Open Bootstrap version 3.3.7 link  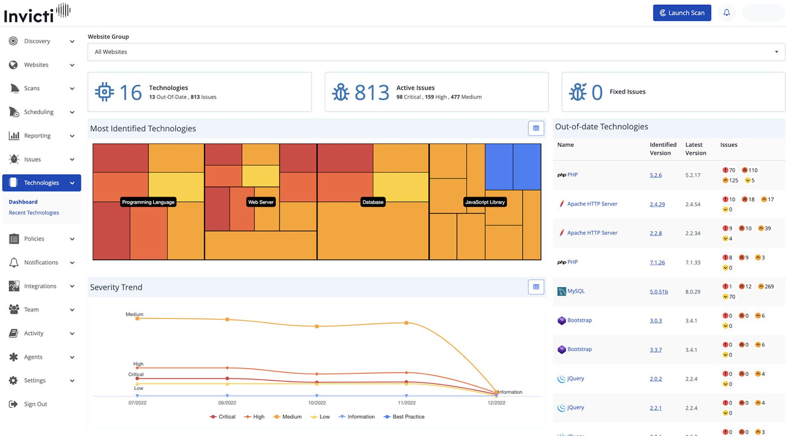(656, 350)
